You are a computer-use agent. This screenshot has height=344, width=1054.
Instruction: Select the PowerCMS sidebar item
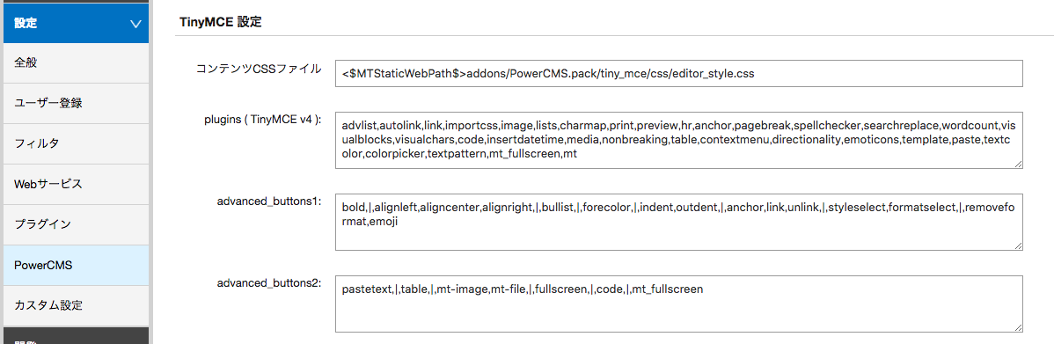[x=76, y=265]
